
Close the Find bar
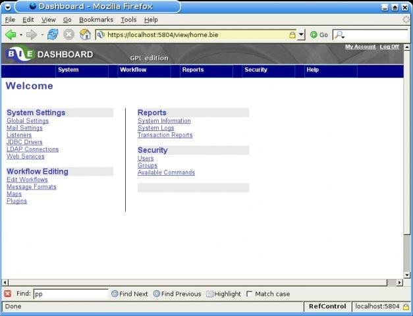point(8,294)
